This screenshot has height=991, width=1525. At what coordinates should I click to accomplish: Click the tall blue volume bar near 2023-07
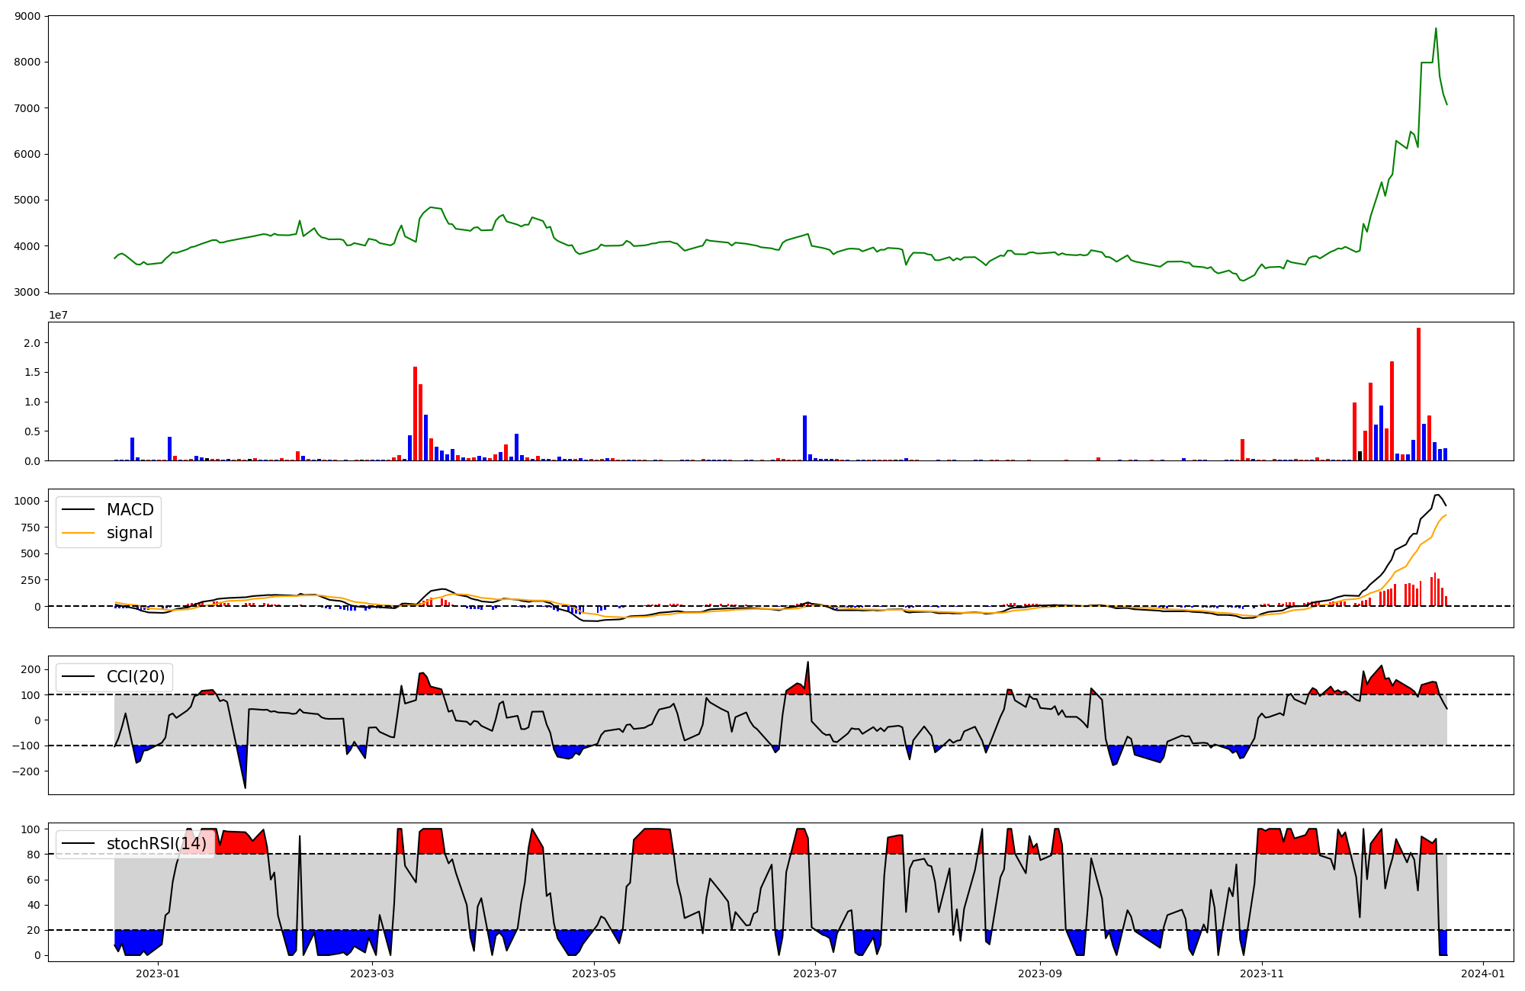click(x=804, y=438)
